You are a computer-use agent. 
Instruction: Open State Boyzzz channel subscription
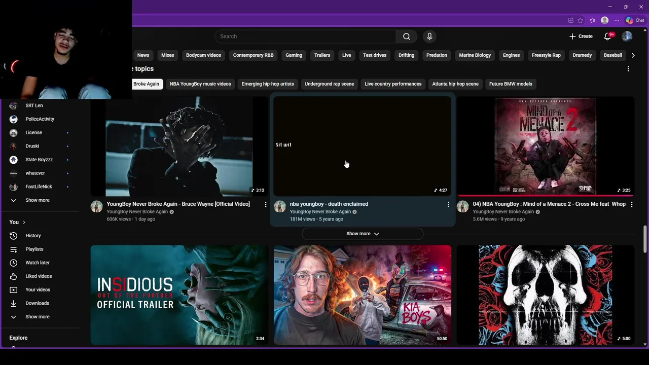[40, 160]
